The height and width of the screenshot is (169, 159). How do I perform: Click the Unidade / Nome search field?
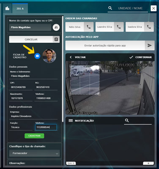tap(130, 8)
